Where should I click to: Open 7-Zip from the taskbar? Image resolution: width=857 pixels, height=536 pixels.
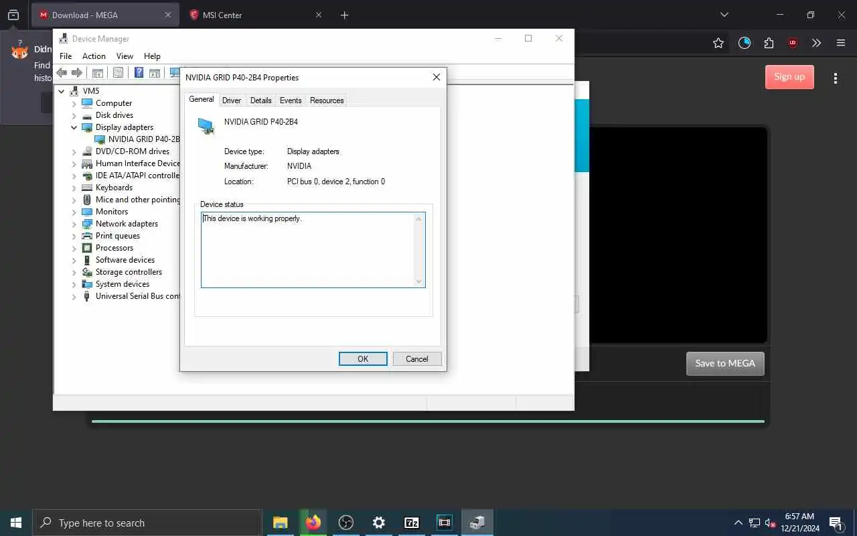point(412,523)
